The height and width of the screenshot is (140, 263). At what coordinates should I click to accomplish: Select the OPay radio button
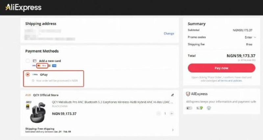click(x=28, y=75)
